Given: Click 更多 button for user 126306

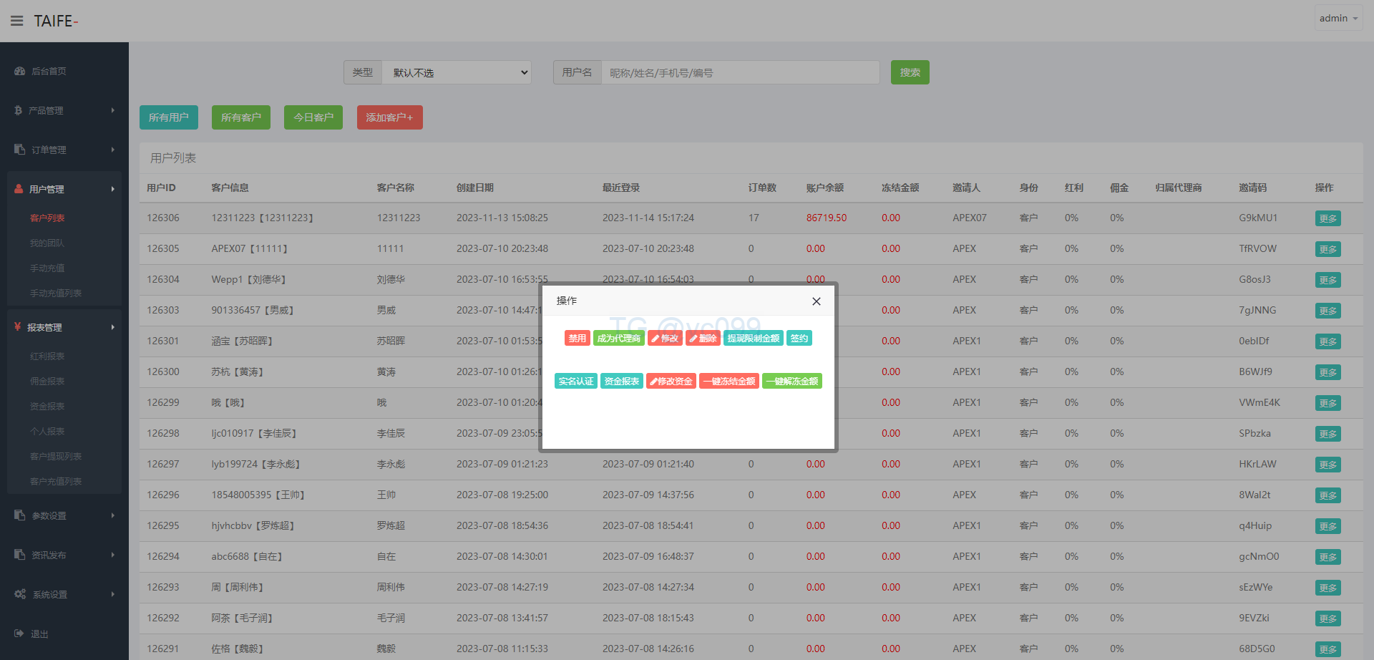Looking at the screenshot, I should 1327,218.
